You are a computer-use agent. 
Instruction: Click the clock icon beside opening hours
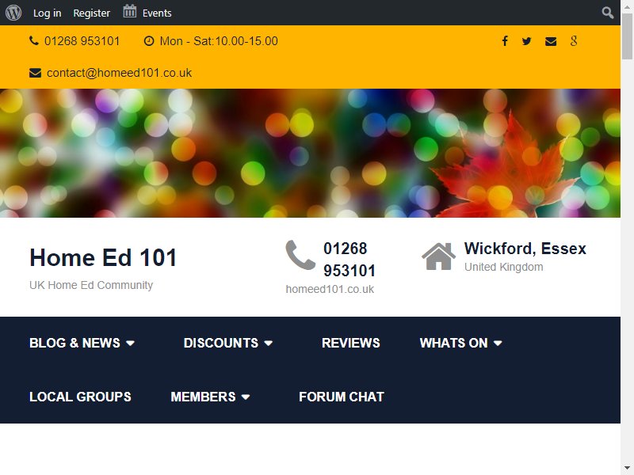(x=149, y=41)
